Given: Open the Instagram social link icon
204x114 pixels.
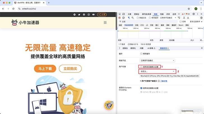Looking at the screenshot, I should pyautogui.click(x=89, y=14).
